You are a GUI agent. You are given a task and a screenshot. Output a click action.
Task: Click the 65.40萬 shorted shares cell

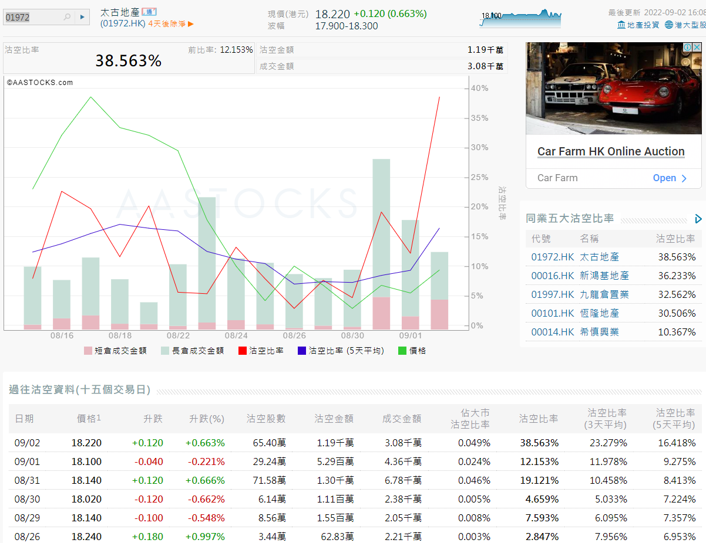tap(270, 443)
